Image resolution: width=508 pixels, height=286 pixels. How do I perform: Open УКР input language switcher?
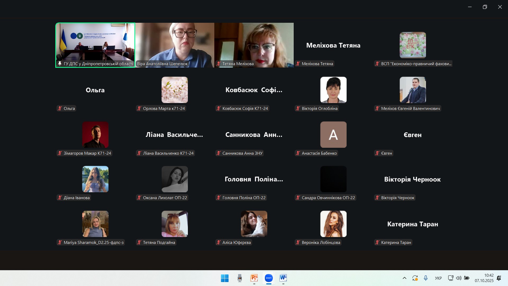click(x=438, y=278)
